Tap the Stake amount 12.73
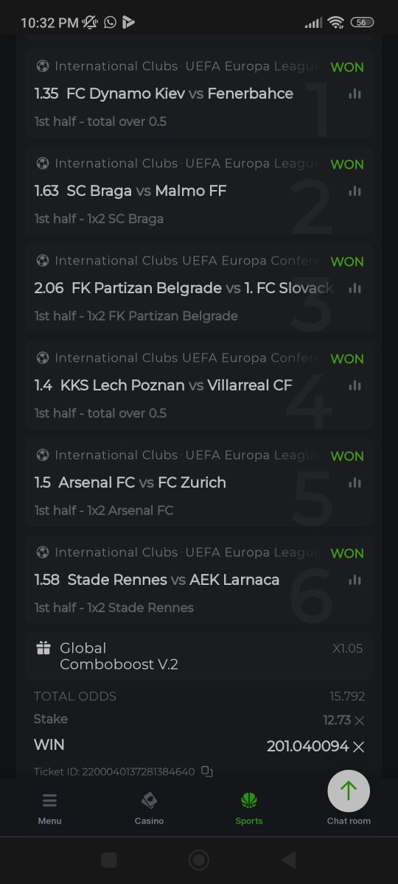398x884 pixels. coord(337,720)
